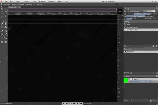The image size is (158, 105).
Task: Open the View menu
Action: [60, 1]
